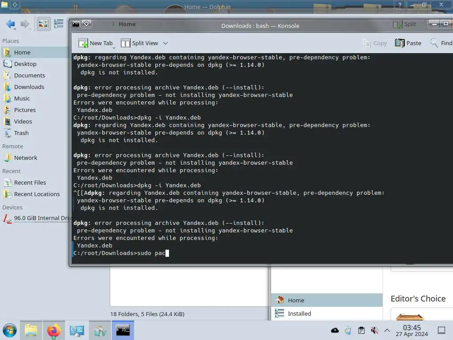453x340 pixels.
Task: Go forward in Dolphin using the forward arrow
Action: coord(25,24)
